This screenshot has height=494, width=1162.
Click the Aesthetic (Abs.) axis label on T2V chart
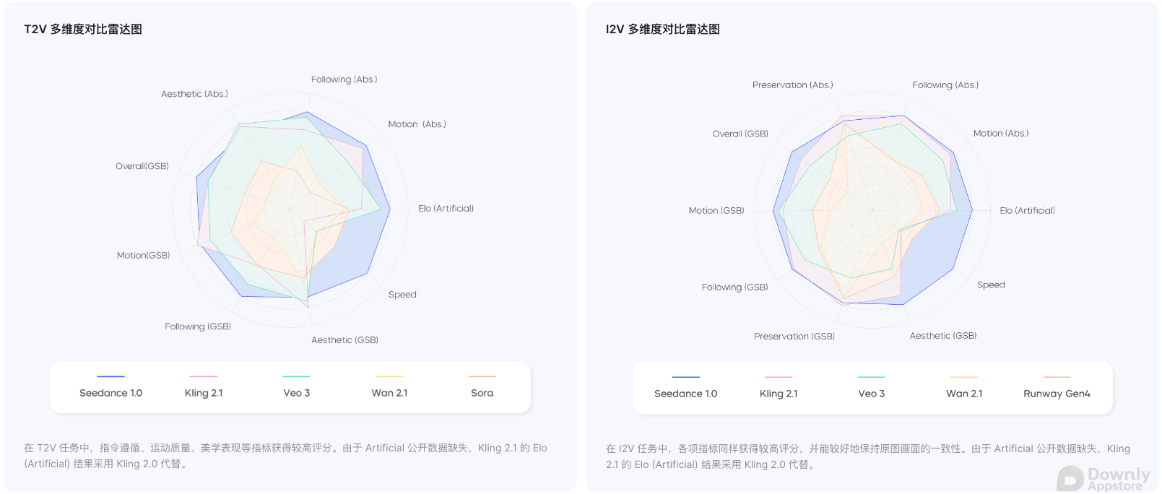194,94
